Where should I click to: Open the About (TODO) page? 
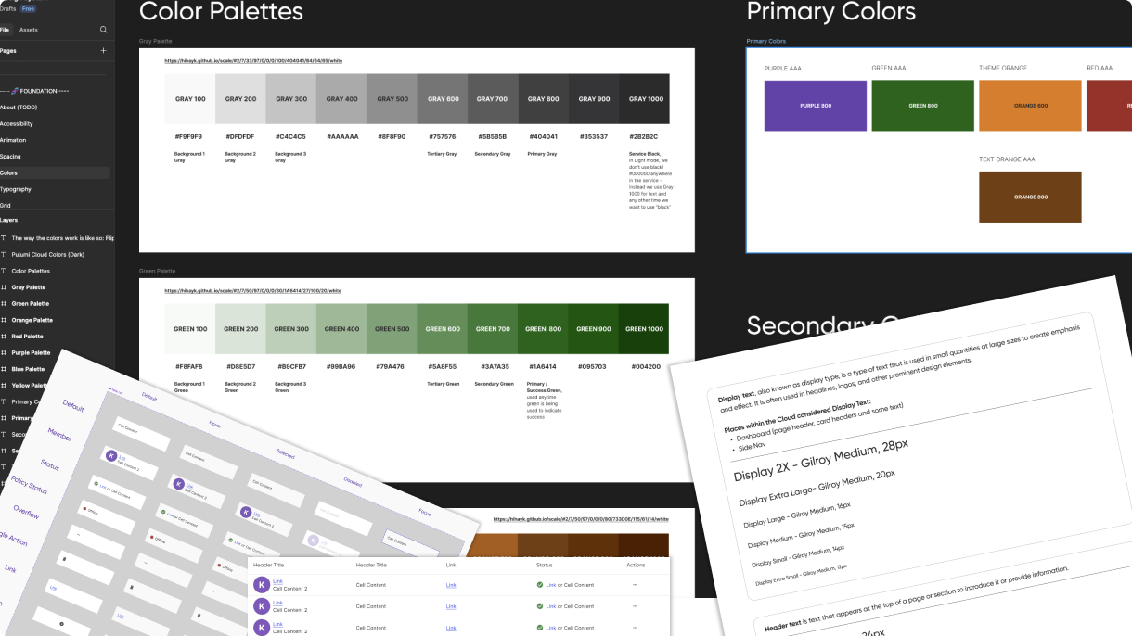19,108
